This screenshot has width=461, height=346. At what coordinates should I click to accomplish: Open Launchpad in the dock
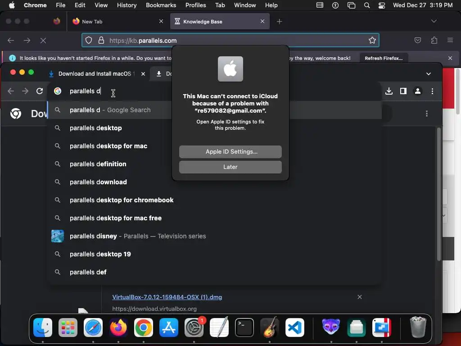click(x=68, y=327)
